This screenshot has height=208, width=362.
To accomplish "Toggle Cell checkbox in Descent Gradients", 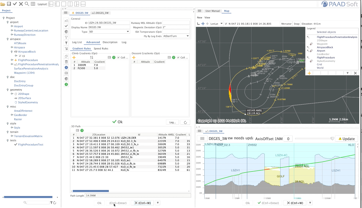I will 178,58.
